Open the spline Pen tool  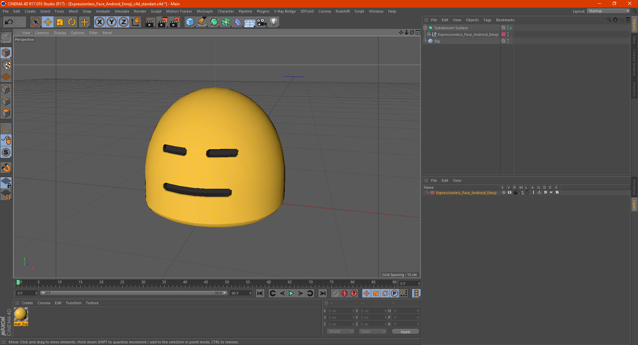(x=202, y=22)
